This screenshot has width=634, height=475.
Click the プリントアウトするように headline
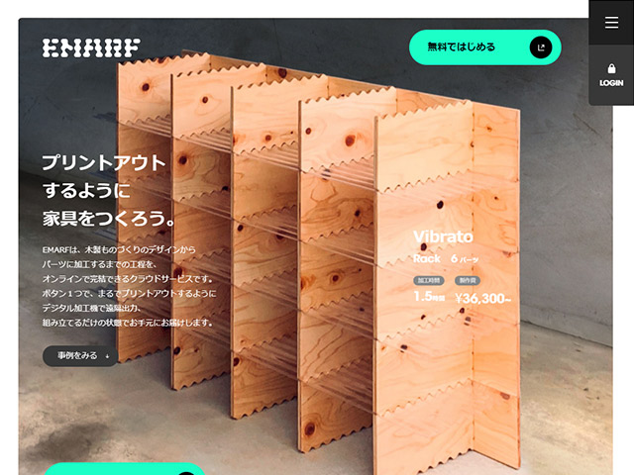pyautogui.click(x=104, y=176)
